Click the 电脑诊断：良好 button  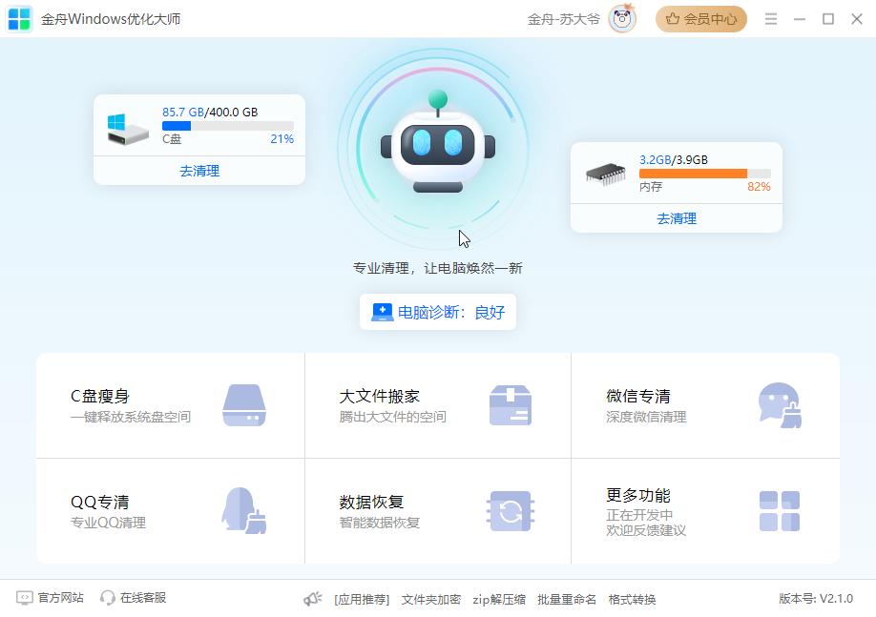(x=438, y=312)
